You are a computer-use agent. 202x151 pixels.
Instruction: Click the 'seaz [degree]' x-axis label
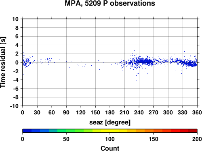(110, 122)
